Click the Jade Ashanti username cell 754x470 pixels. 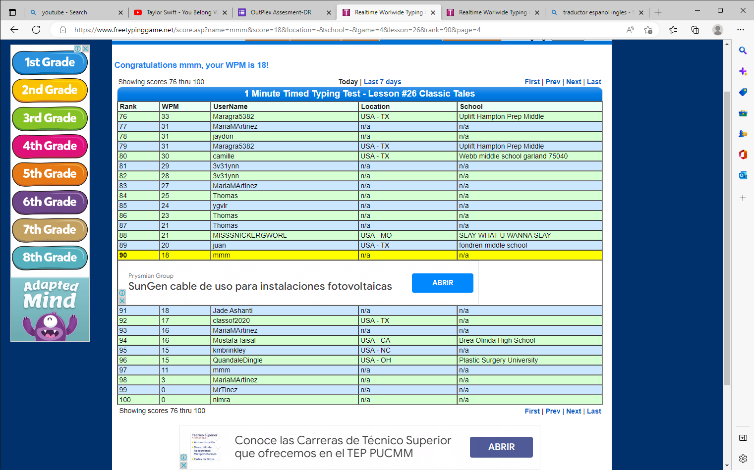[284, 311]
